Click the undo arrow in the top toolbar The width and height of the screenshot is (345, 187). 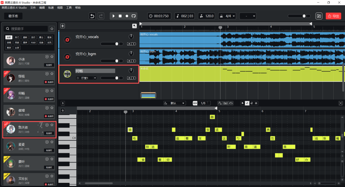click(x=92, y=16)
